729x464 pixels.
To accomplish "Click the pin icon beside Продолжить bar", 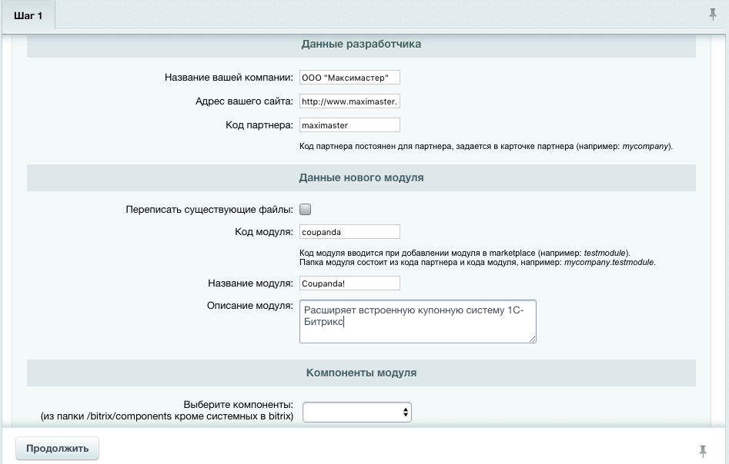I will [703, 449].
